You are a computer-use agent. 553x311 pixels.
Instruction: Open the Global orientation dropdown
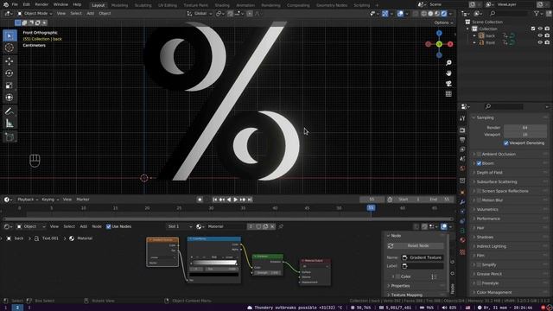coord(200,14)
